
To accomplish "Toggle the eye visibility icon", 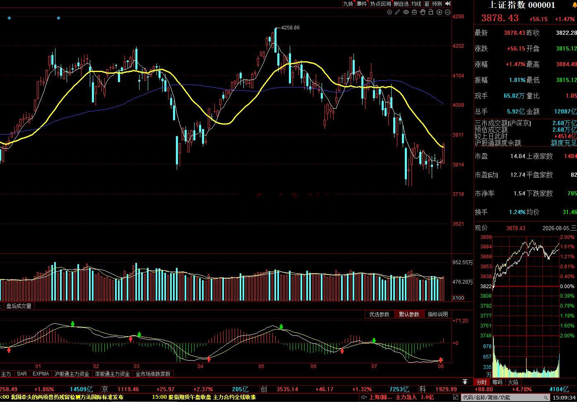I will [406, 12].
